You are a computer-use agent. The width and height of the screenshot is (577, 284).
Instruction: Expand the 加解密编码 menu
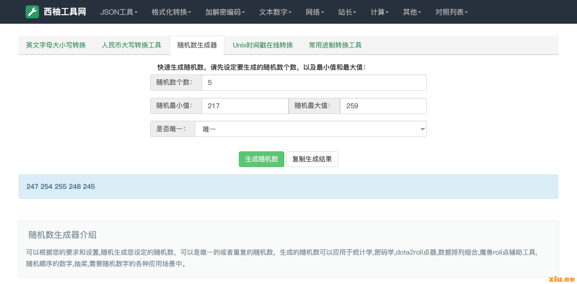click(225, 12)
